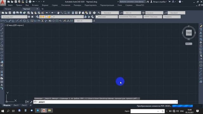Select the Circle draw tool
The image size is (203, 114).
pyautogui.click(x=2, y=46)
